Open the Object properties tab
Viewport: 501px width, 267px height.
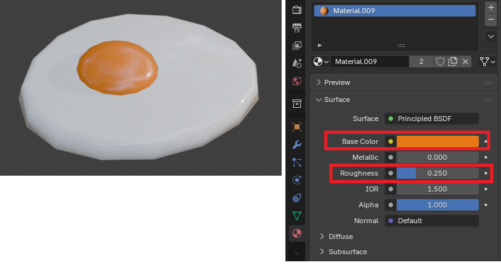pos(297,126)
